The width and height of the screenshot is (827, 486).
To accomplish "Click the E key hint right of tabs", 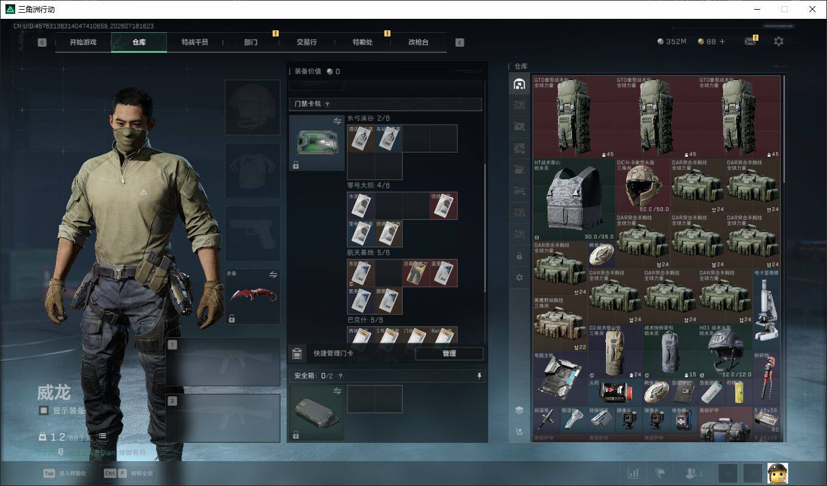I will [x=460, y=43].
